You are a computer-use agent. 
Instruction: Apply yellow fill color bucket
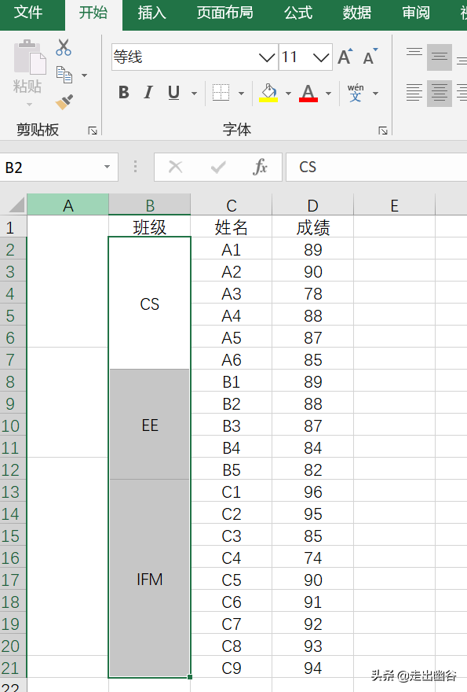[x=268, y=93]
